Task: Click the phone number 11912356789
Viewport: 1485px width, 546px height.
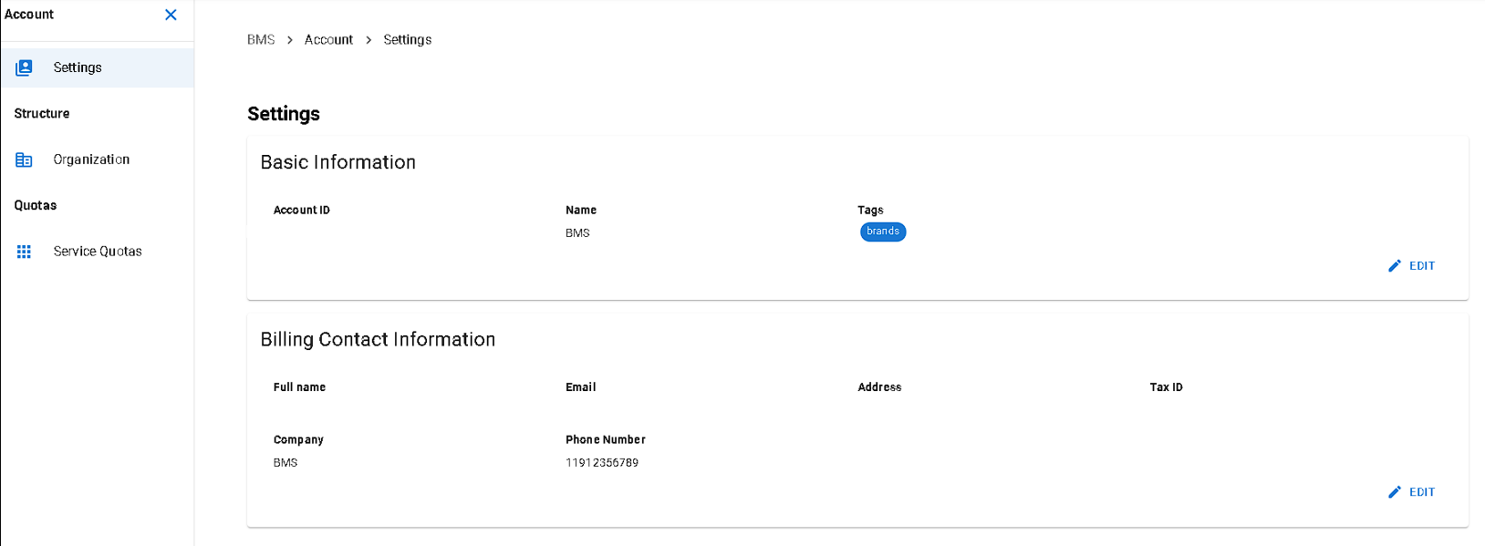Action: tap(602, 463)
